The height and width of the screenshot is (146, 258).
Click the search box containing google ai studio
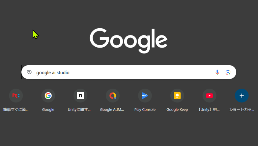pos(129,72)
